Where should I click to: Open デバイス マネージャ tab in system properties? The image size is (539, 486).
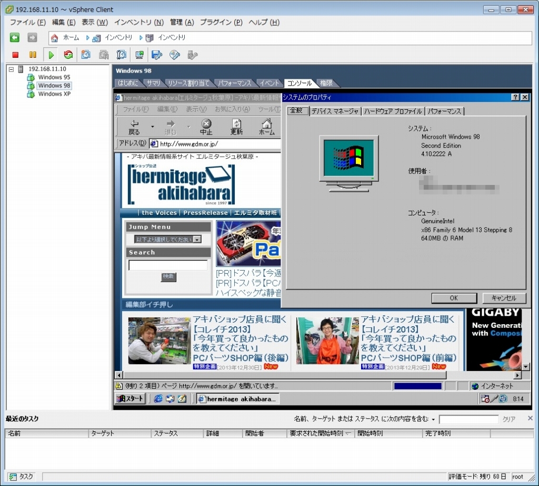335,111
